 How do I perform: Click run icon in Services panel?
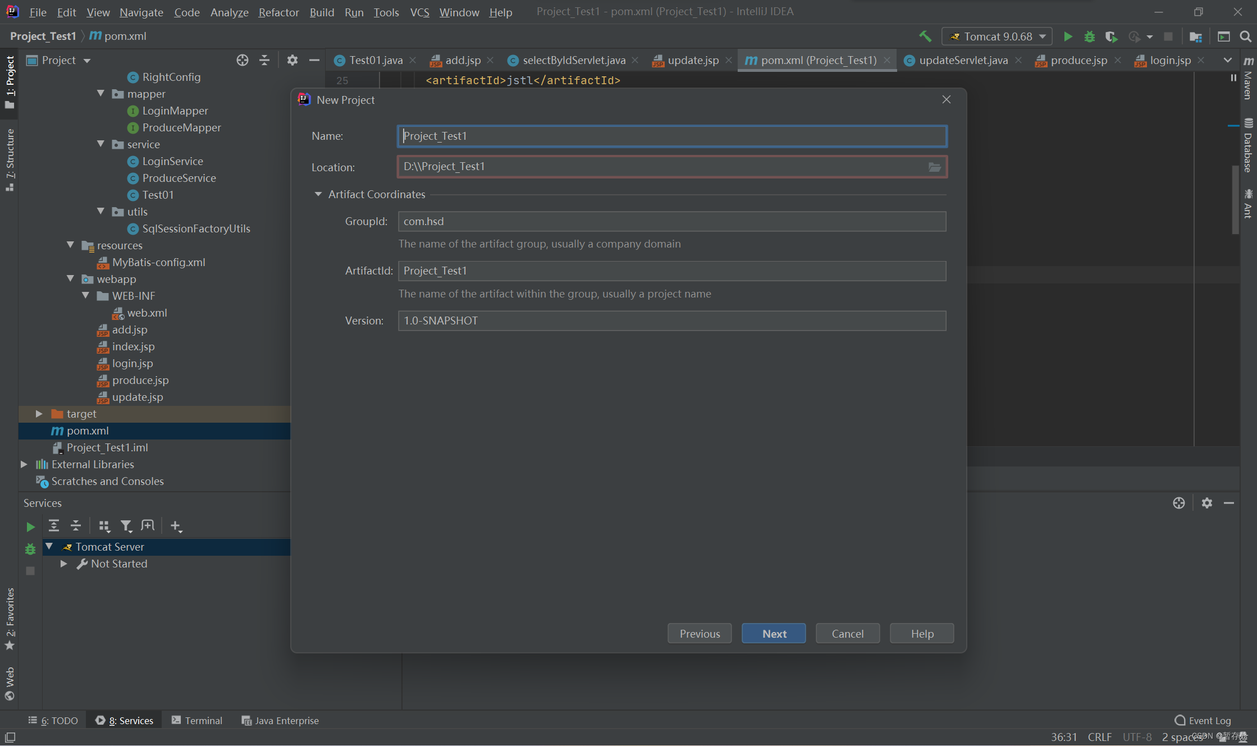(30, 527)
